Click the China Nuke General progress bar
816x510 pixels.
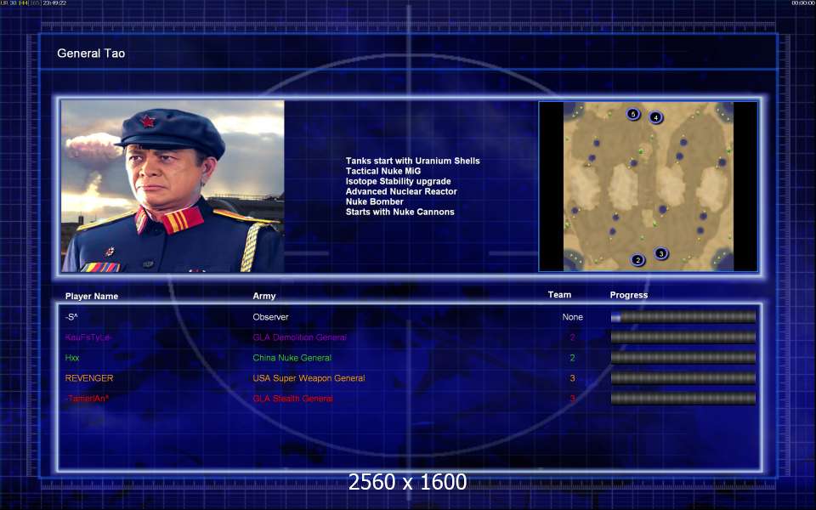pyautogui.click(x=683, y=358)
